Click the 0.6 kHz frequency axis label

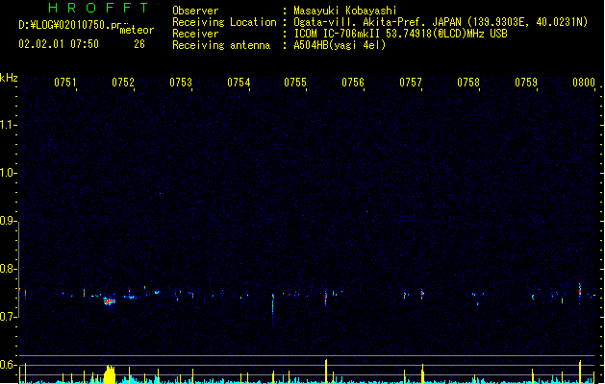pos(8,365)
